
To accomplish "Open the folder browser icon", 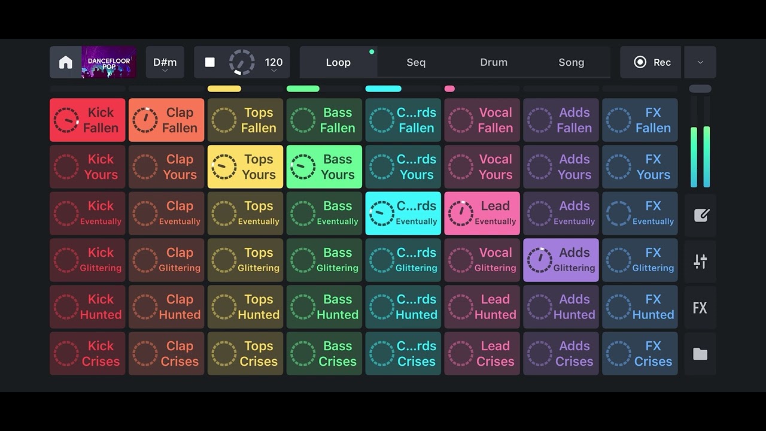I will pyautogui.click(x=700, y=354).
